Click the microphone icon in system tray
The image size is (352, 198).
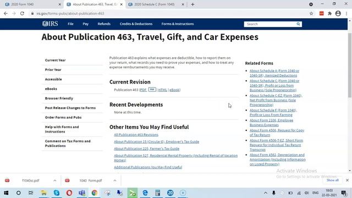(x=274, y=193)
